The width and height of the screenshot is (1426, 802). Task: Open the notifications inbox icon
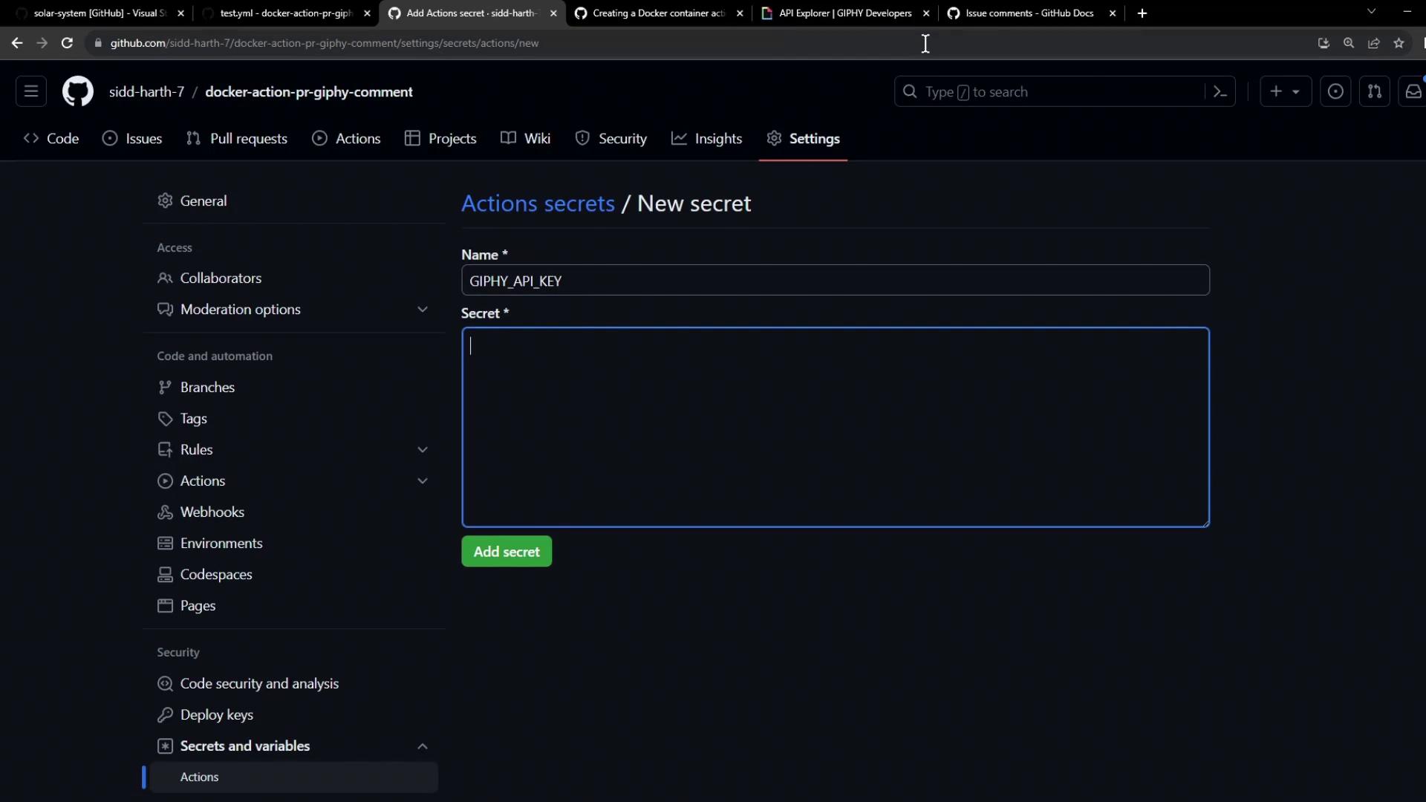click(1413, 91)
